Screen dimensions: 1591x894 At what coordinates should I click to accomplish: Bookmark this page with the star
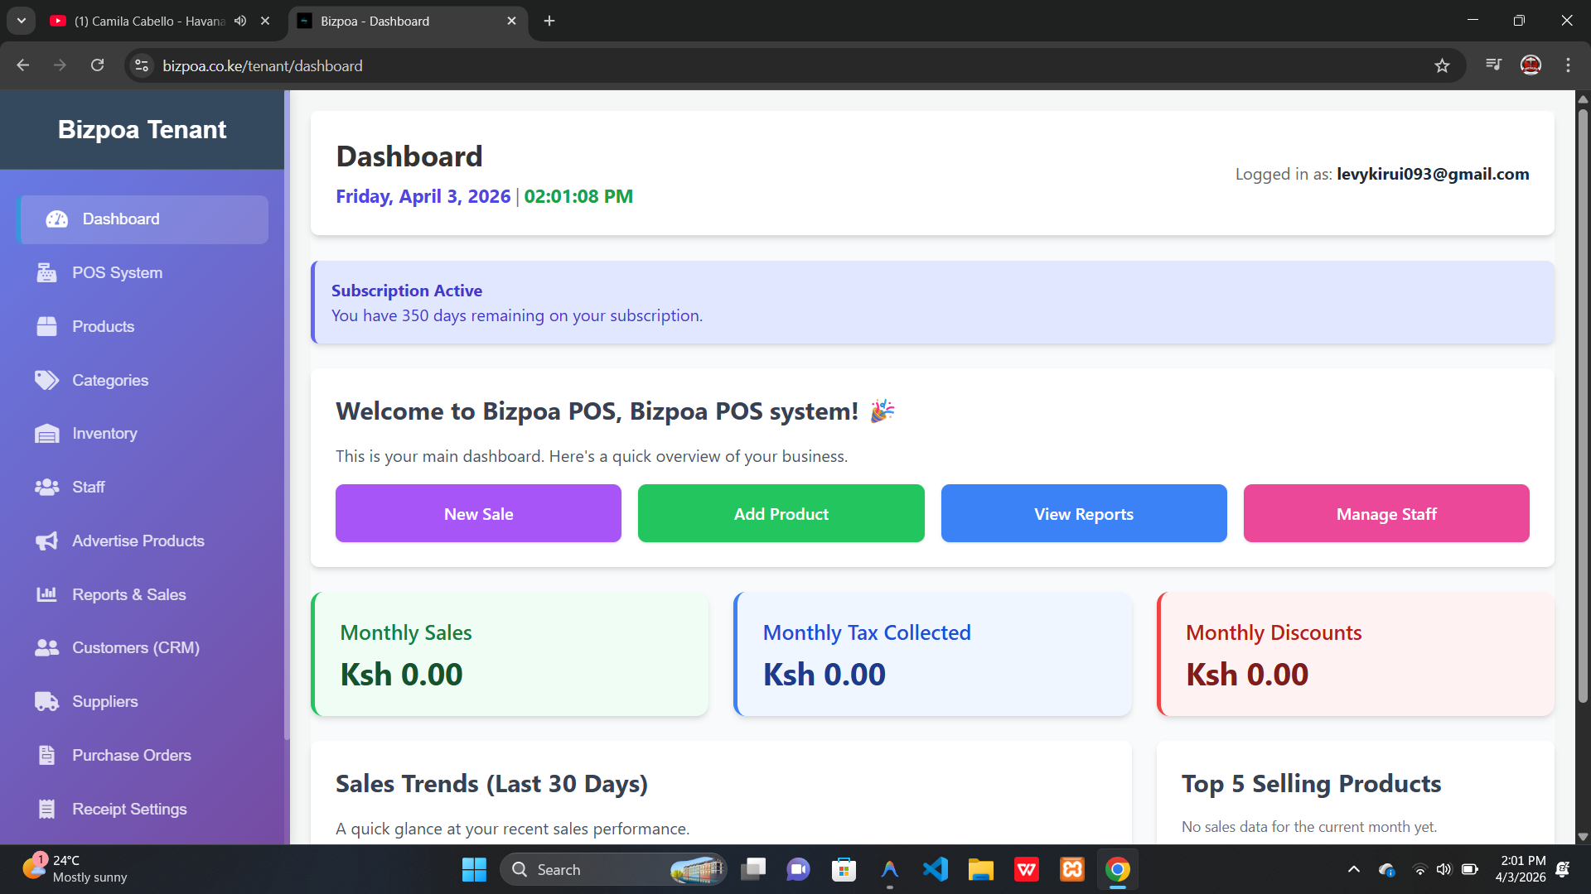pos(1442,65)
